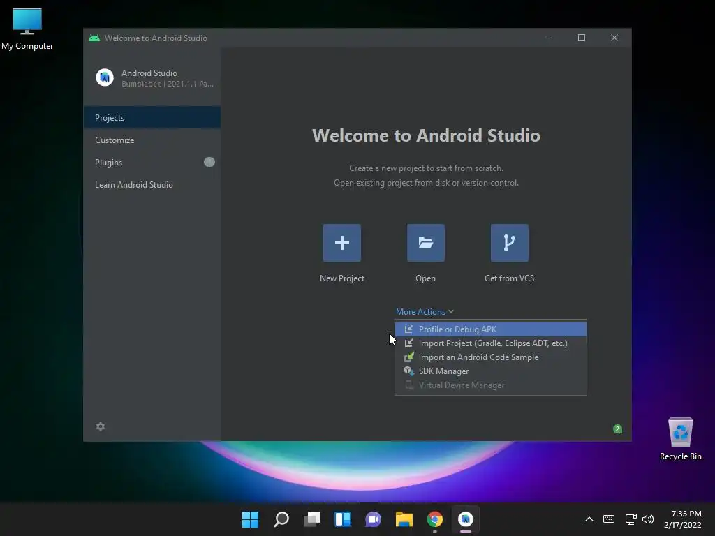Go to Learn Android Studio tab
715x536 pixels.
click(152, 184)
